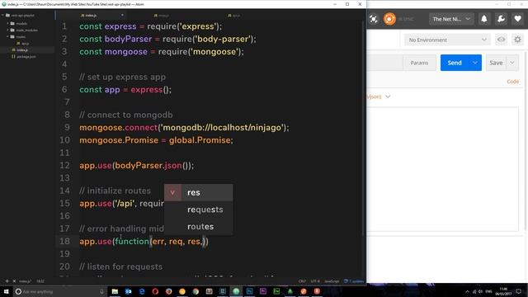The image size is (528, 297).
Task: Open The Net Ni... account dropdown
Action: coord(451,19)
